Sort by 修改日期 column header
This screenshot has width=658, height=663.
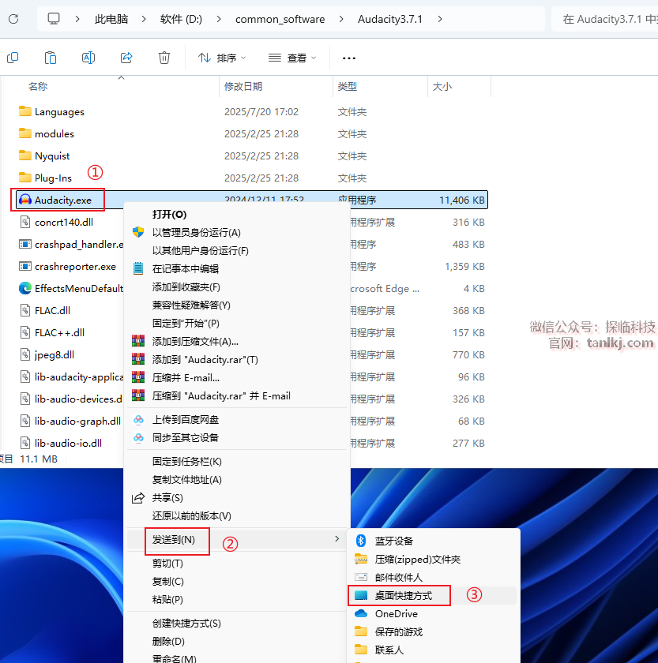coord(243,86)
